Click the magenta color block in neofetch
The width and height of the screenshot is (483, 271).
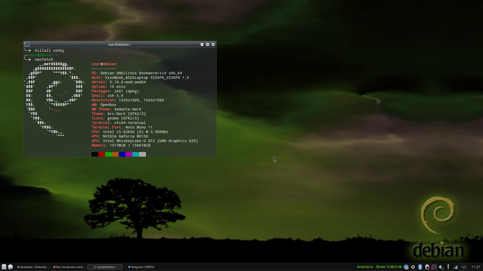[x=129, y=154]
